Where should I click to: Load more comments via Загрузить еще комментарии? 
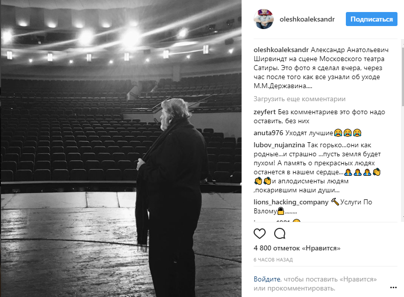point(299,99)
